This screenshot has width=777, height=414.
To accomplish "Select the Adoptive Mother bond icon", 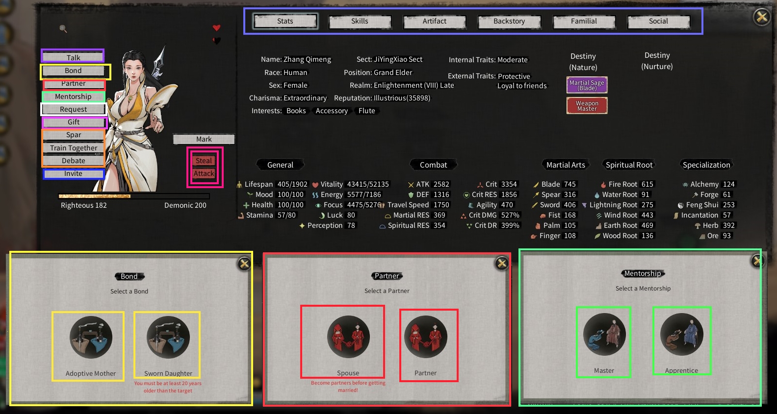I will tap(91, 338).
